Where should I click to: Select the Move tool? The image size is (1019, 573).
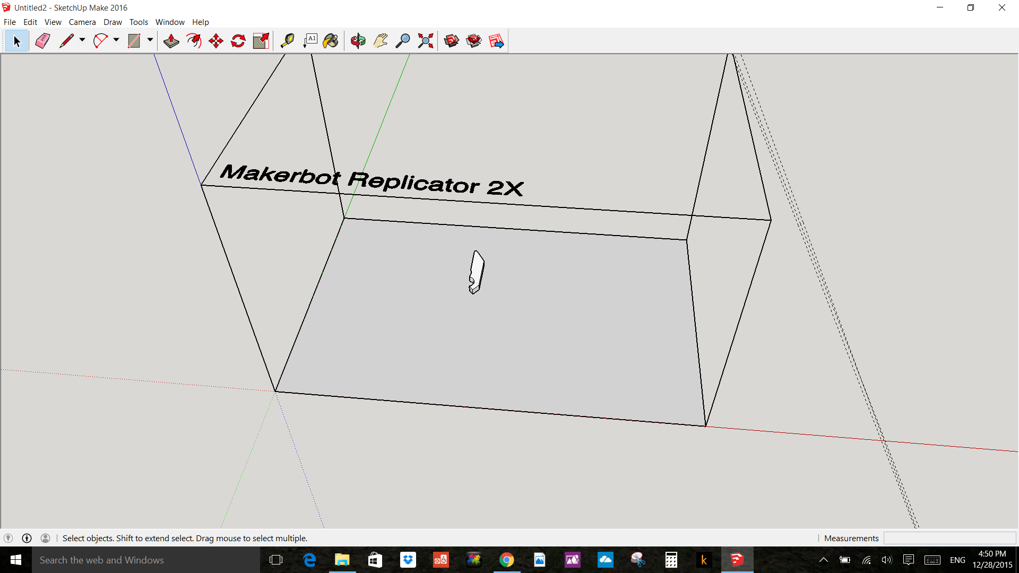coord(216,41)
